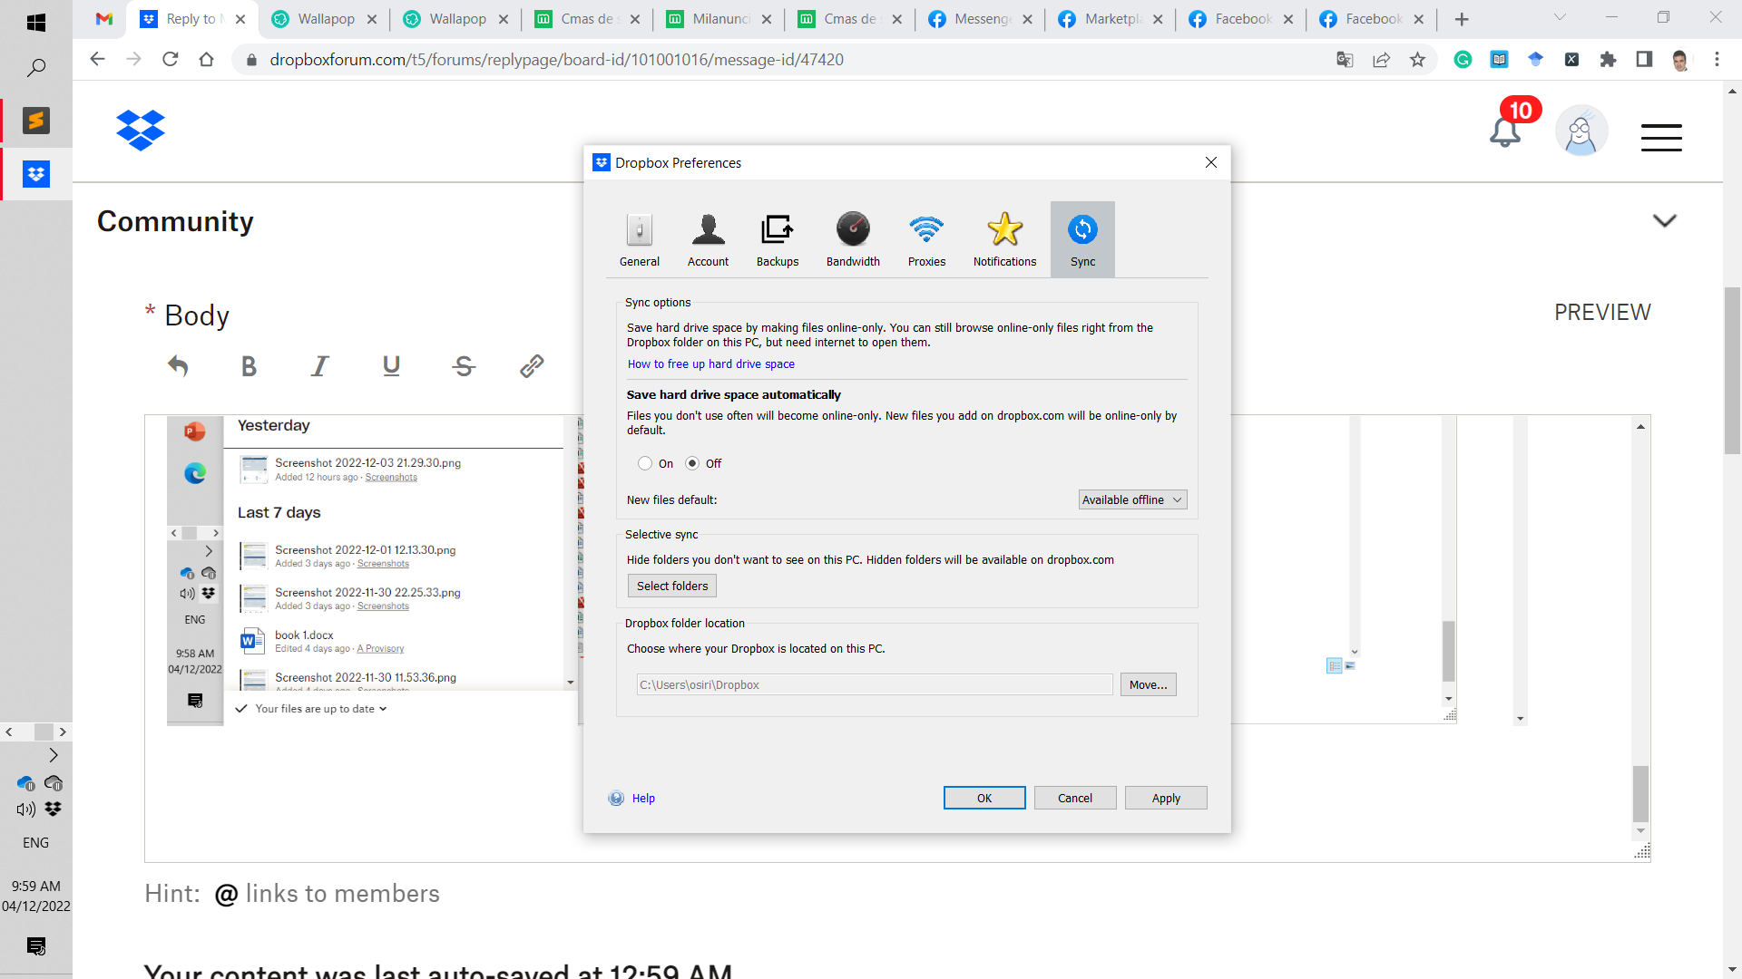Cancel the Dropbox Preferences dialog

point(1075,798)
